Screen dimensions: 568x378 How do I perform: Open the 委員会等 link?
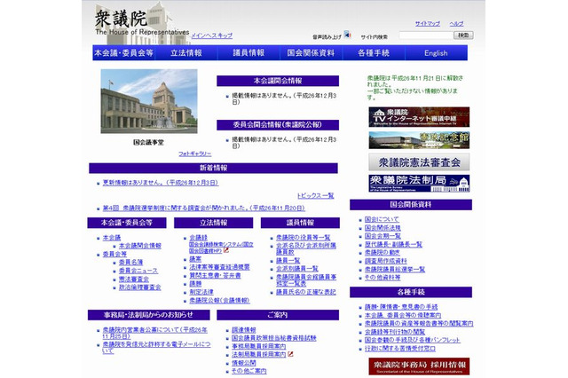pos(114,254)
